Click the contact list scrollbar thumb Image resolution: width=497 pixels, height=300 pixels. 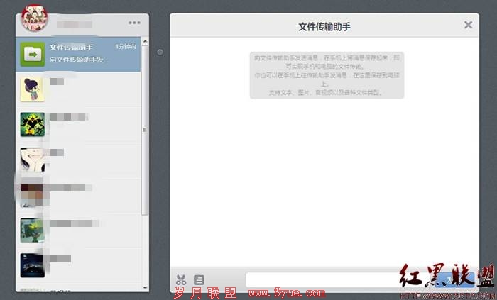coord(145,130)
